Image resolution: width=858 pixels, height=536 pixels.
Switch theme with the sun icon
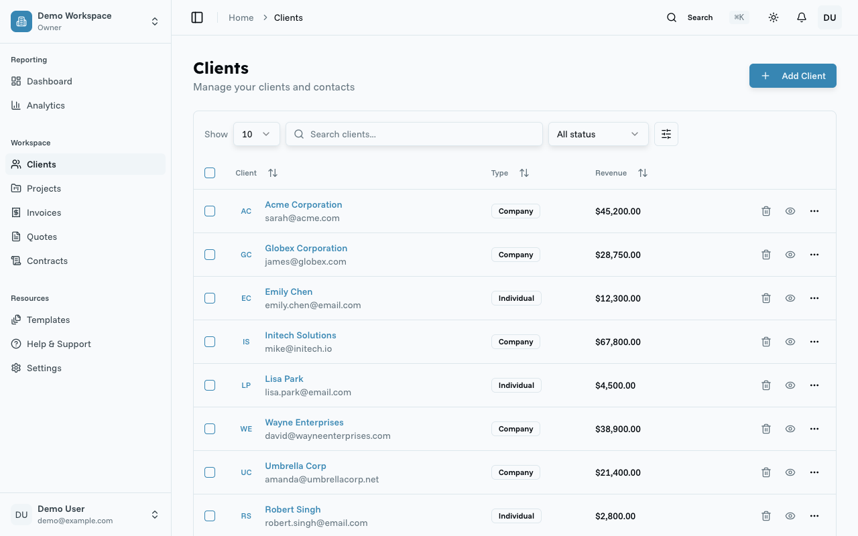point(774,17)
